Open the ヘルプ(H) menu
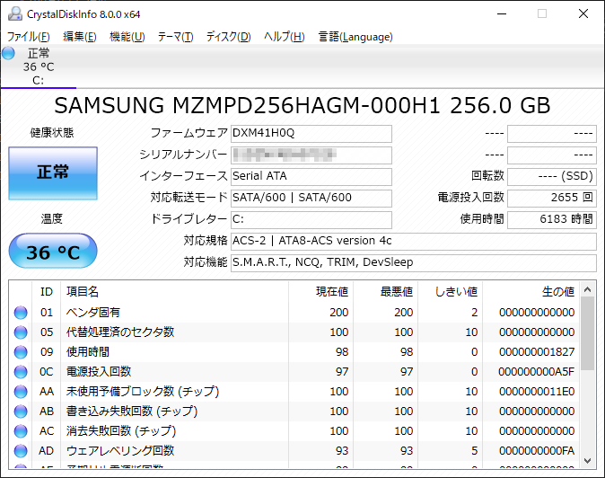 [x=285, y=37]
